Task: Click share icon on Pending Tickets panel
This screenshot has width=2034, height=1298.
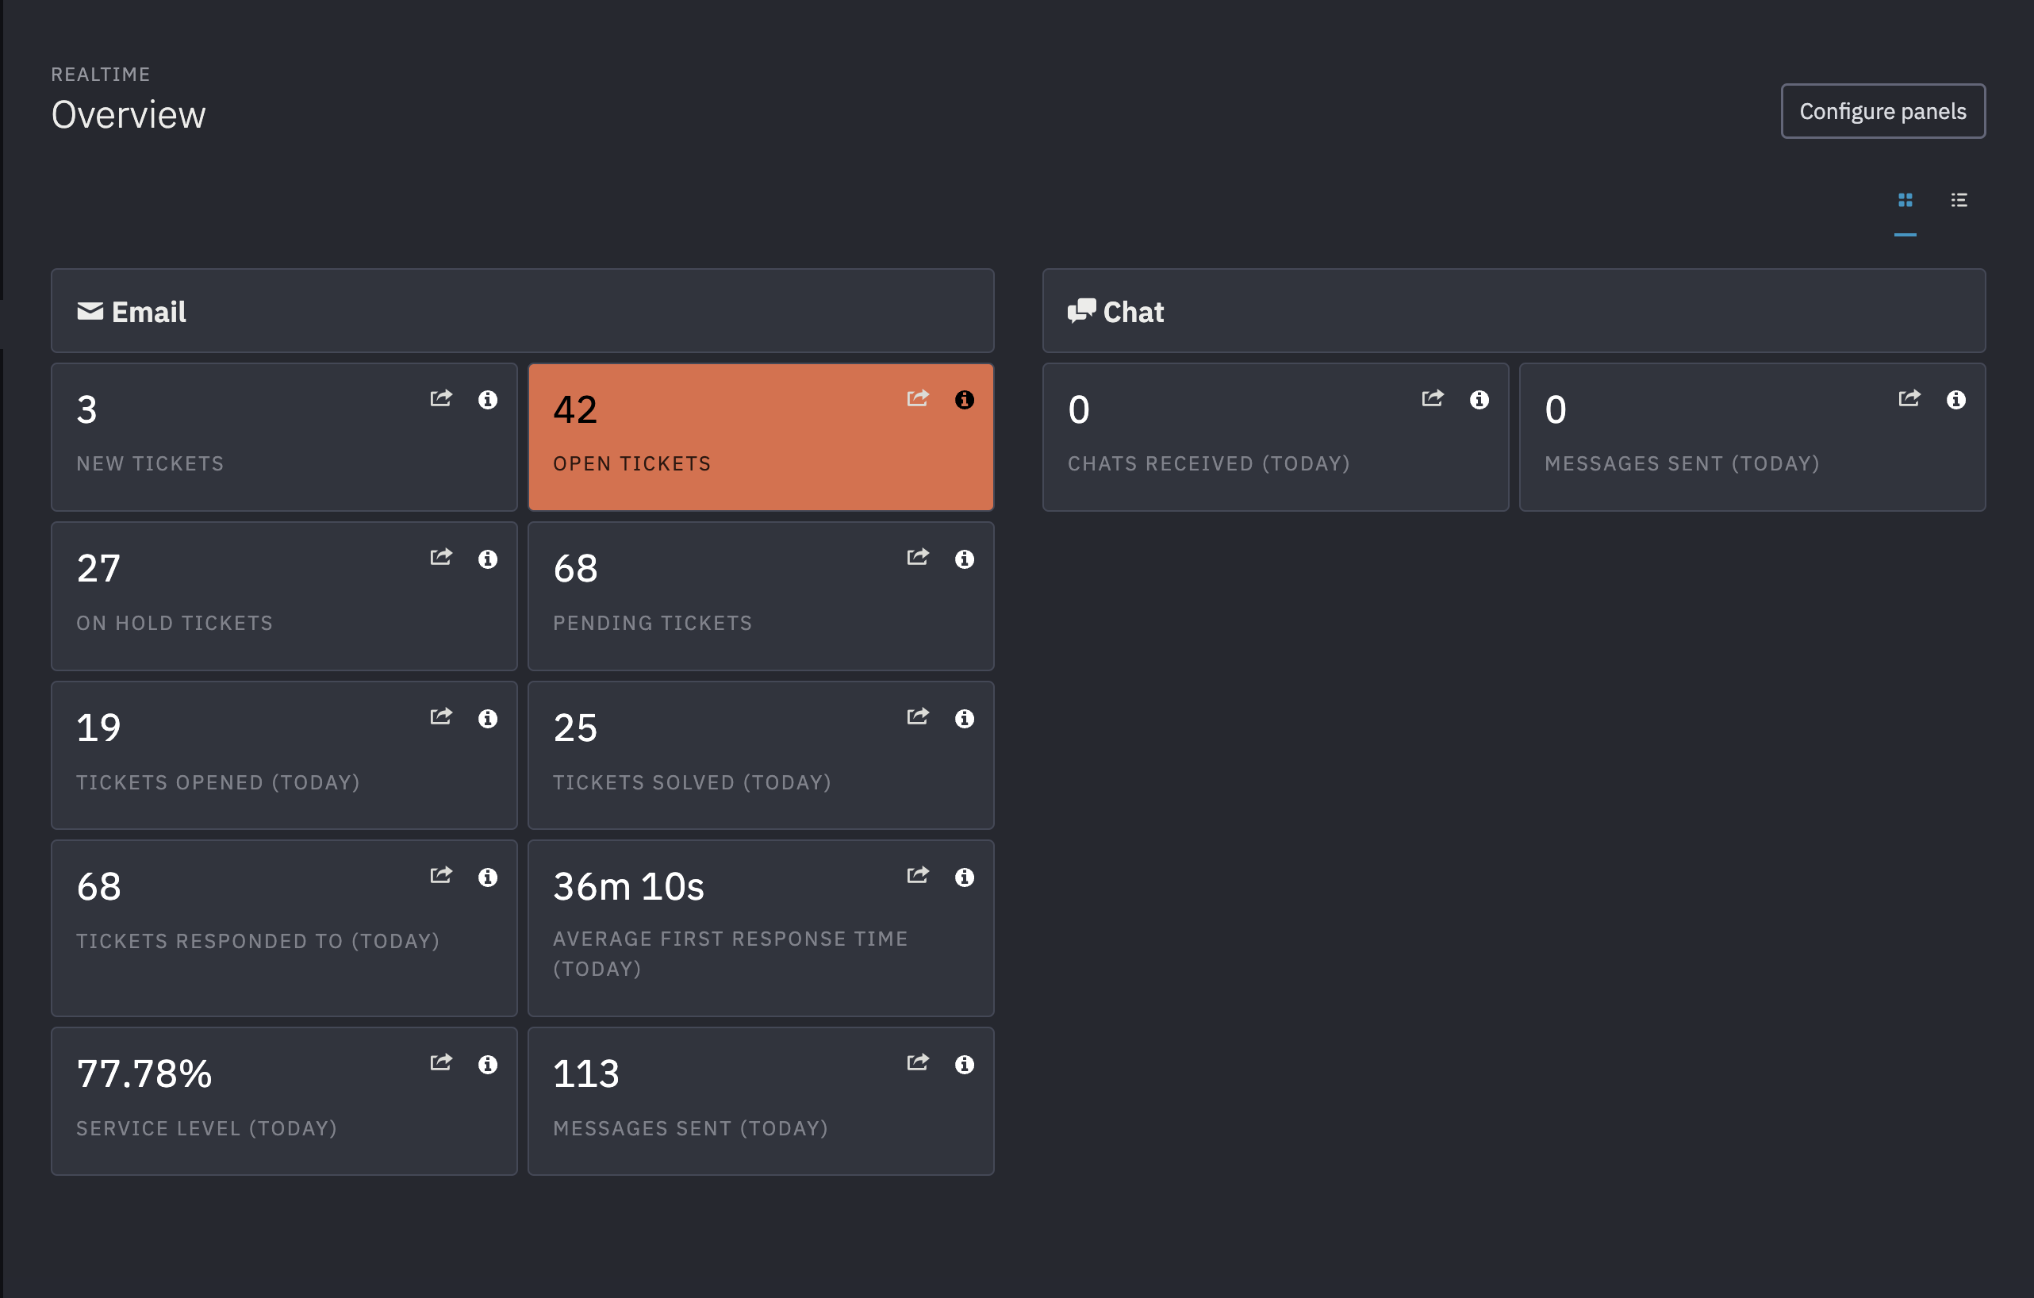Action: [917, 557]
